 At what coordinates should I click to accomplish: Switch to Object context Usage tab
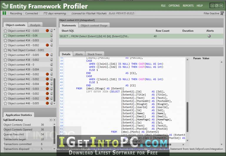(94, 25)
